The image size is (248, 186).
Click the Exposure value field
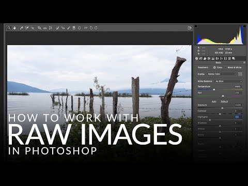[238, 105]
